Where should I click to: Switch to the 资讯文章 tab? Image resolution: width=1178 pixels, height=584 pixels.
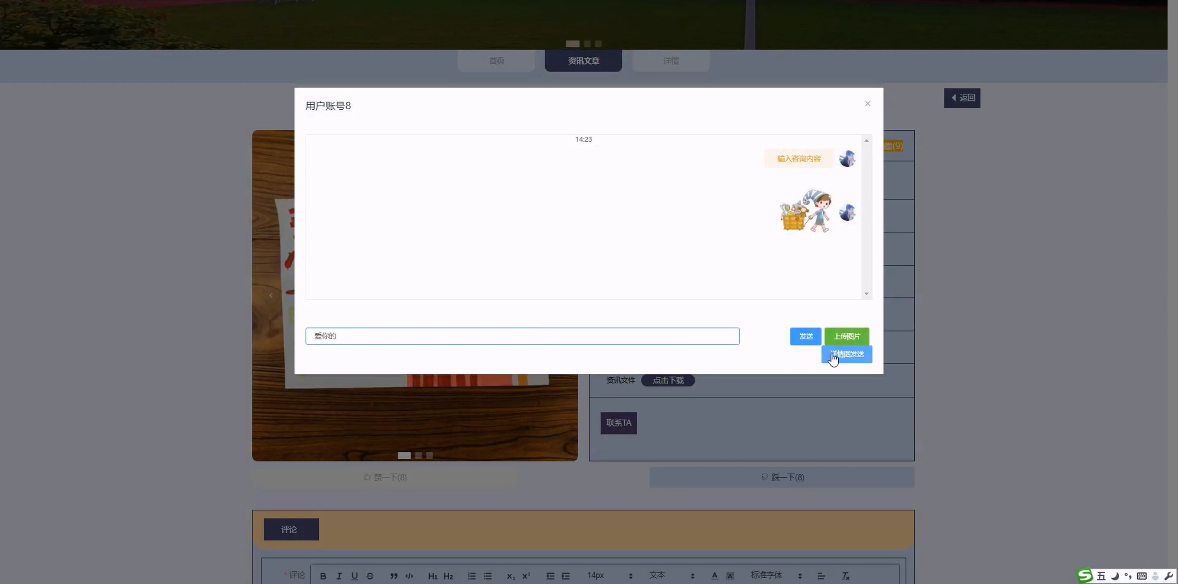(x=583, y=61)
